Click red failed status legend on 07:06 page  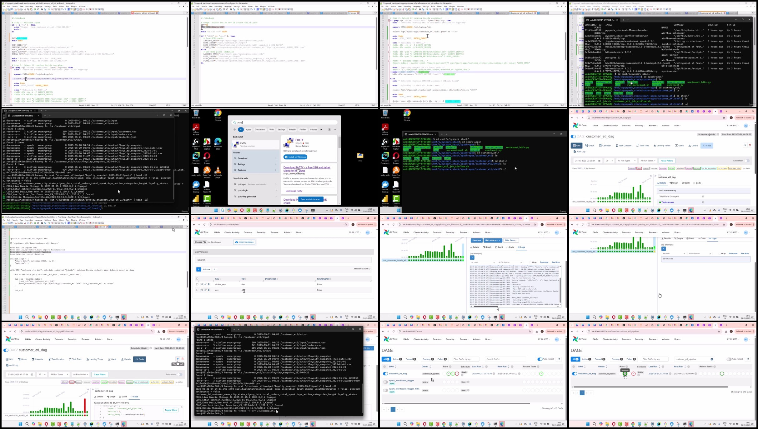coord(639,168)
